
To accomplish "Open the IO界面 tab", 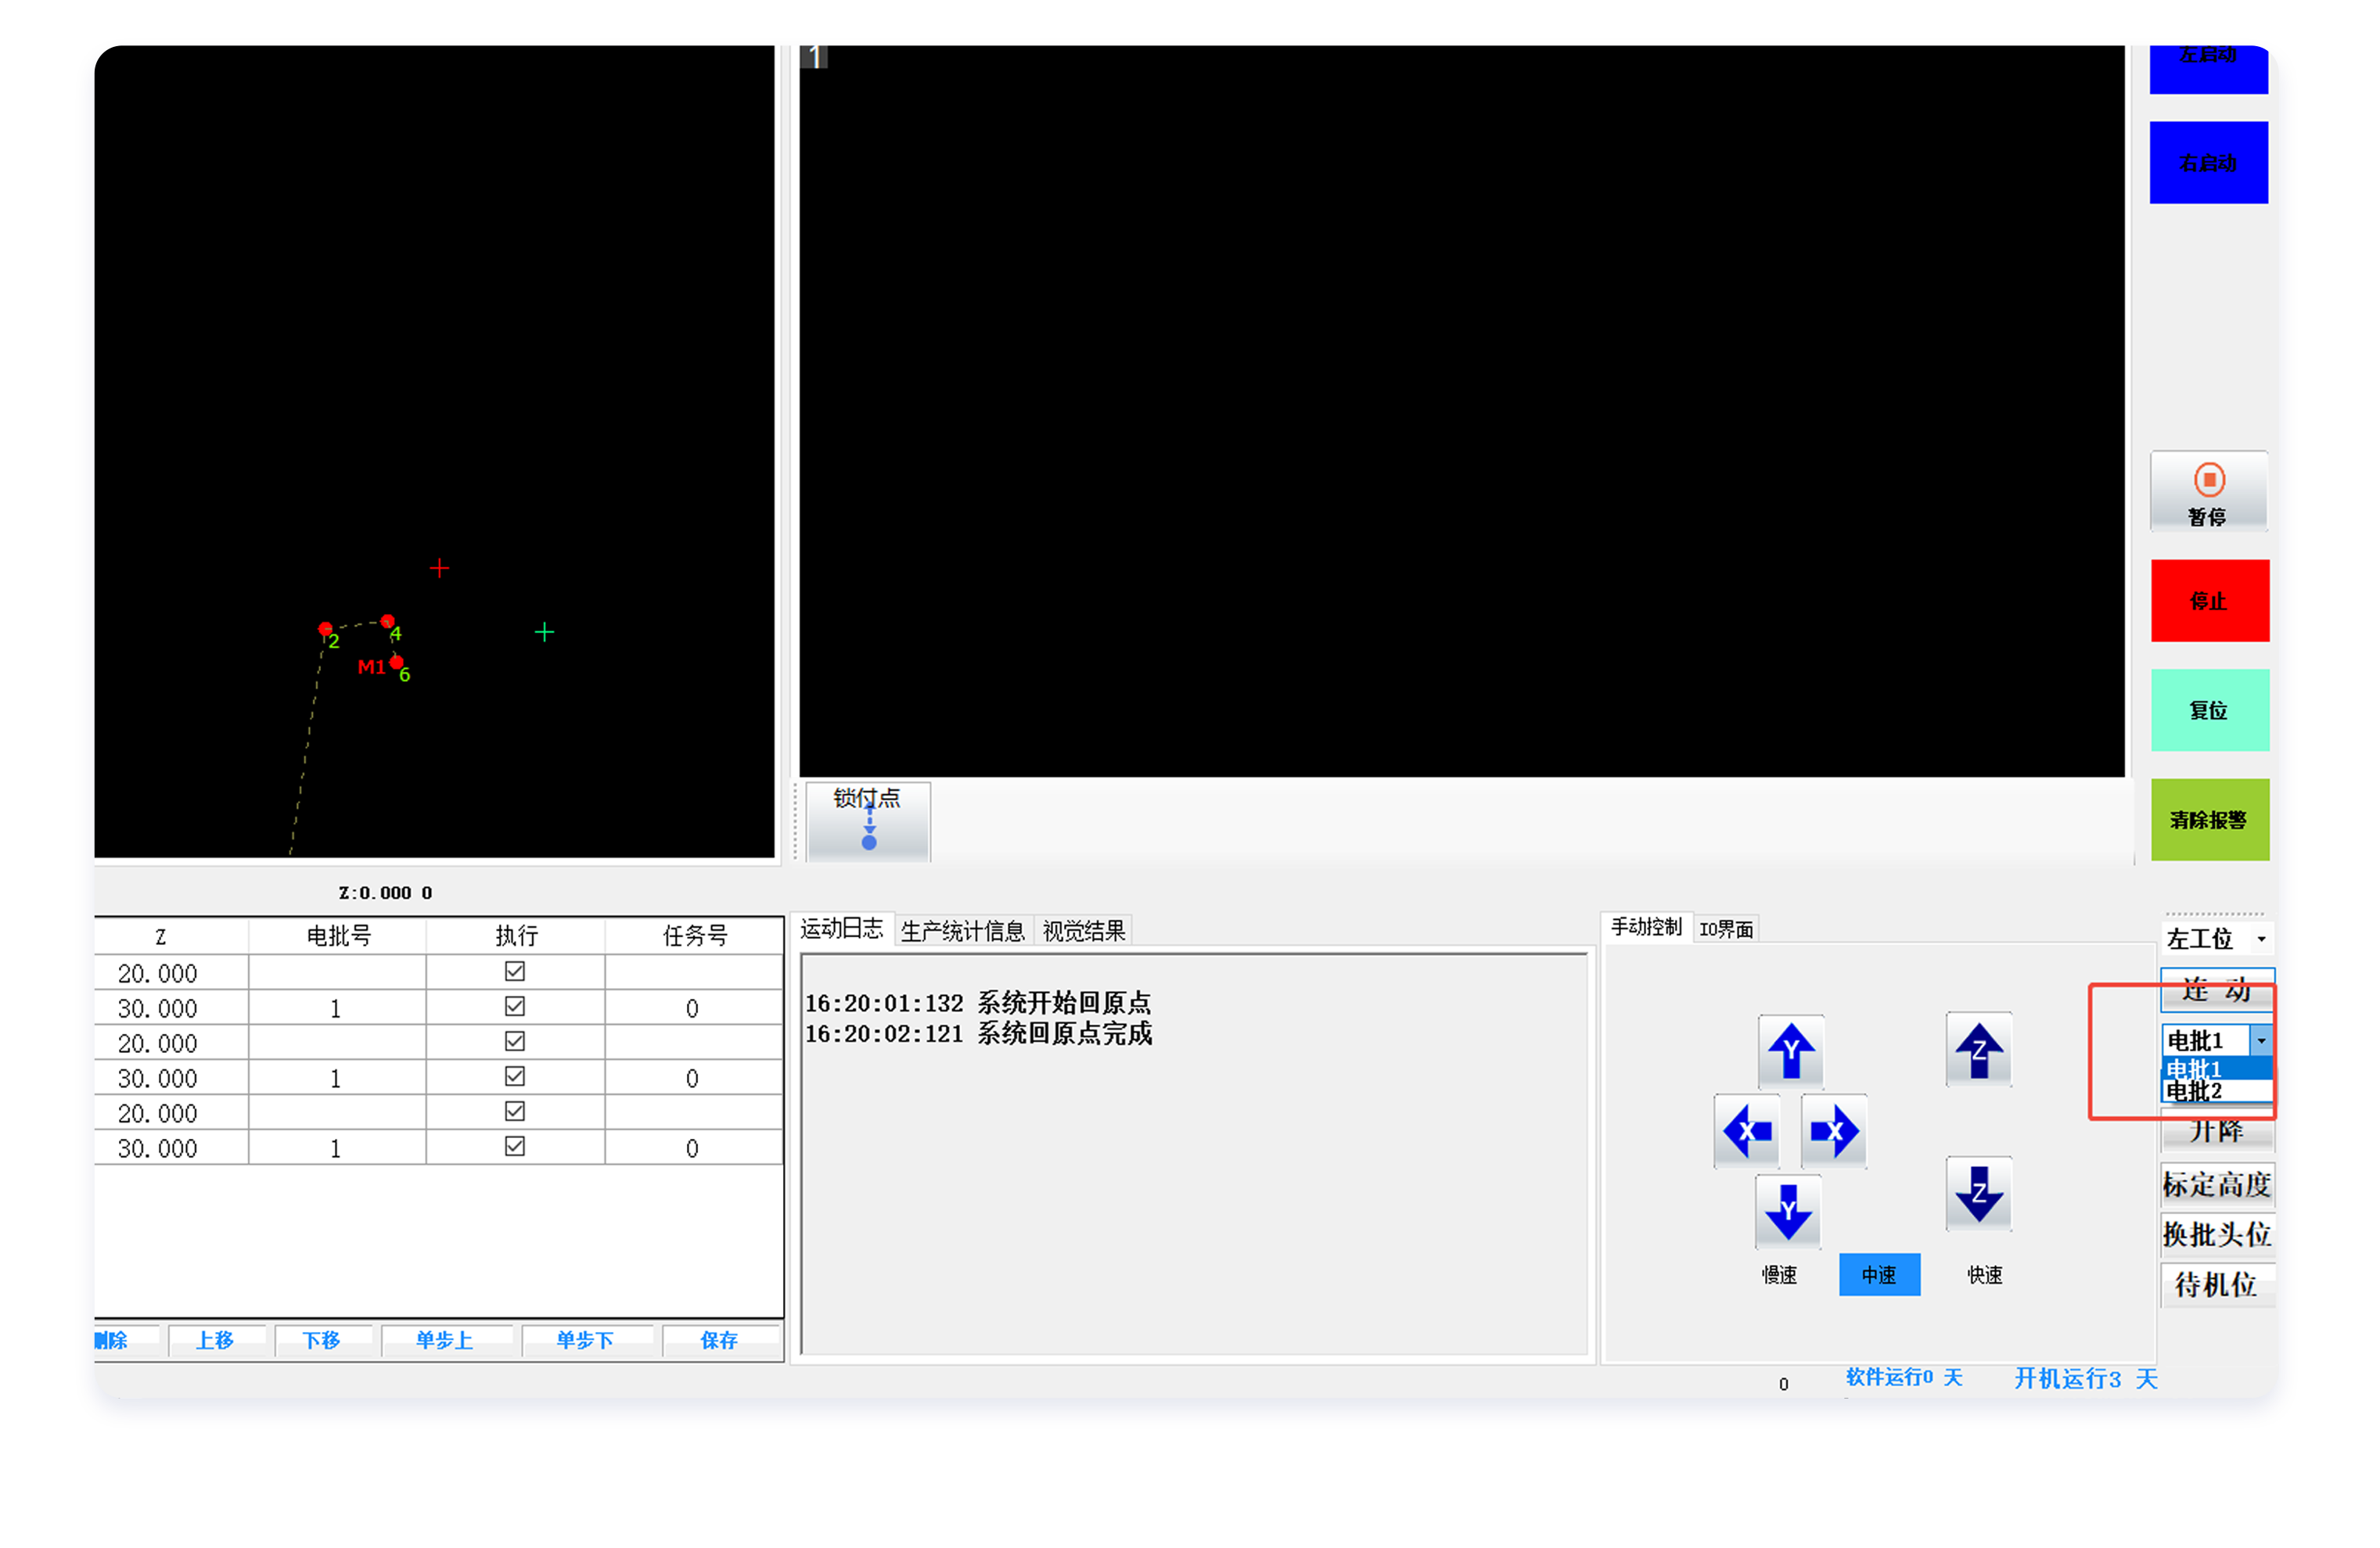I will (x=1726, y=929).
